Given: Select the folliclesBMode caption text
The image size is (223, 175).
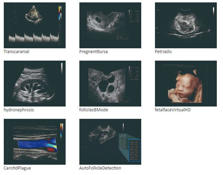Looking at the screenshot, I should click(93, 110).
